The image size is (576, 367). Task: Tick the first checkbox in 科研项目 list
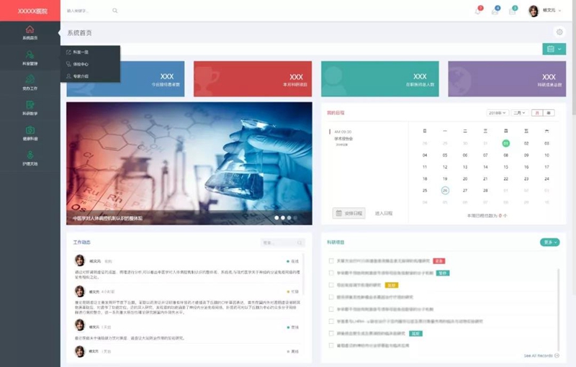click(331, 260)
